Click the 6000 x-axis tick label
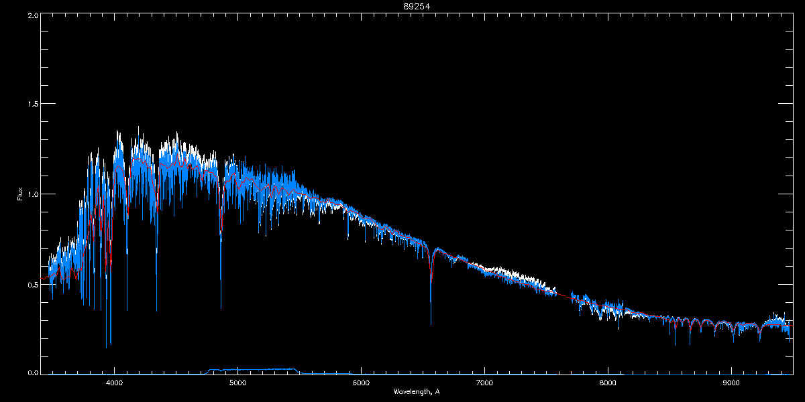Viewport: 805px width, 402px height. (x=361, y=383)
